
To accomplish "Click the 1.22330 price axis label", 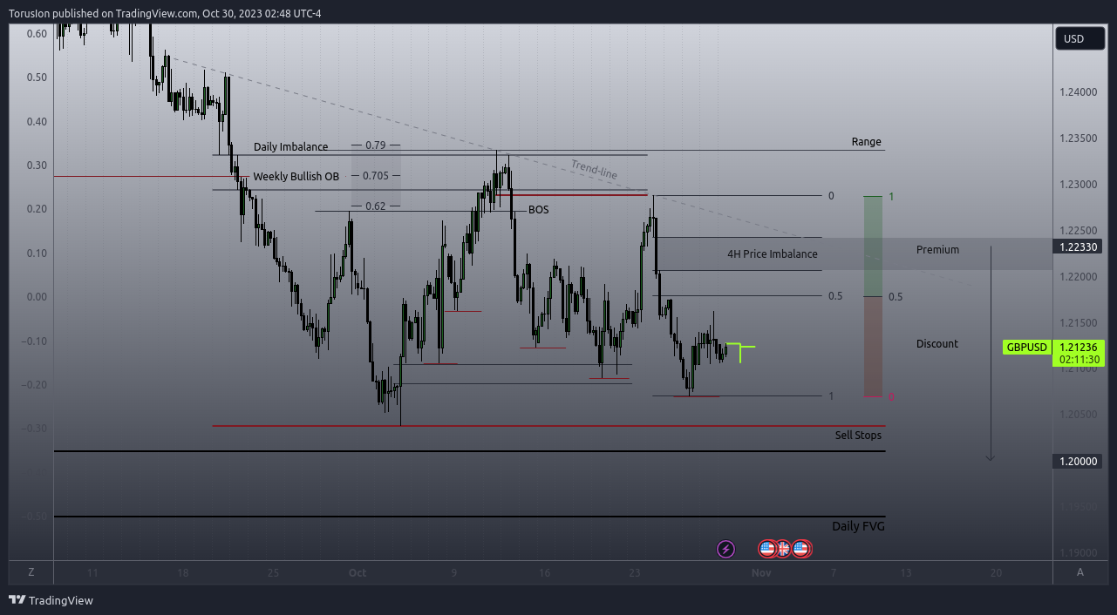I will 1079,247.
